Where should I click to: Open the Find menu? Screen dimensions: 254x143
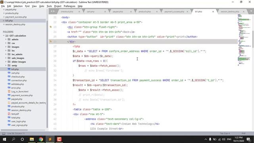pyautogui.click(x=27, y=6)
